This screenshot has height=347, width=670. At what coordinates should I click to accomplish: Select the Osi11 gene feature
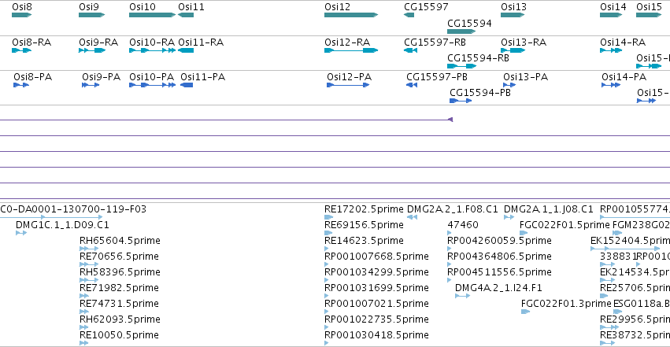[186, 15]
